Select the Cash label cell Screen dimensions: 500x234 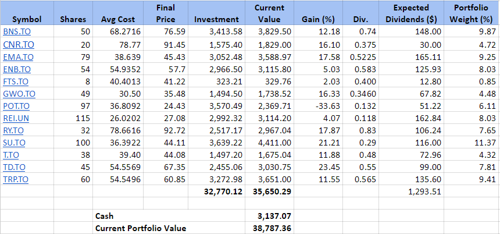(x=169, y=216)
